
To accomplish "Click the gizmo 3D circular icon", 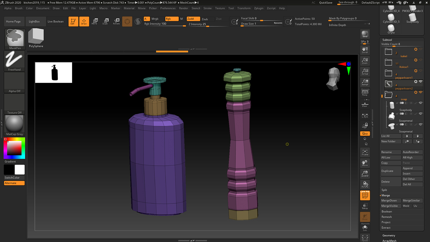I will click(x=127, y=22).
